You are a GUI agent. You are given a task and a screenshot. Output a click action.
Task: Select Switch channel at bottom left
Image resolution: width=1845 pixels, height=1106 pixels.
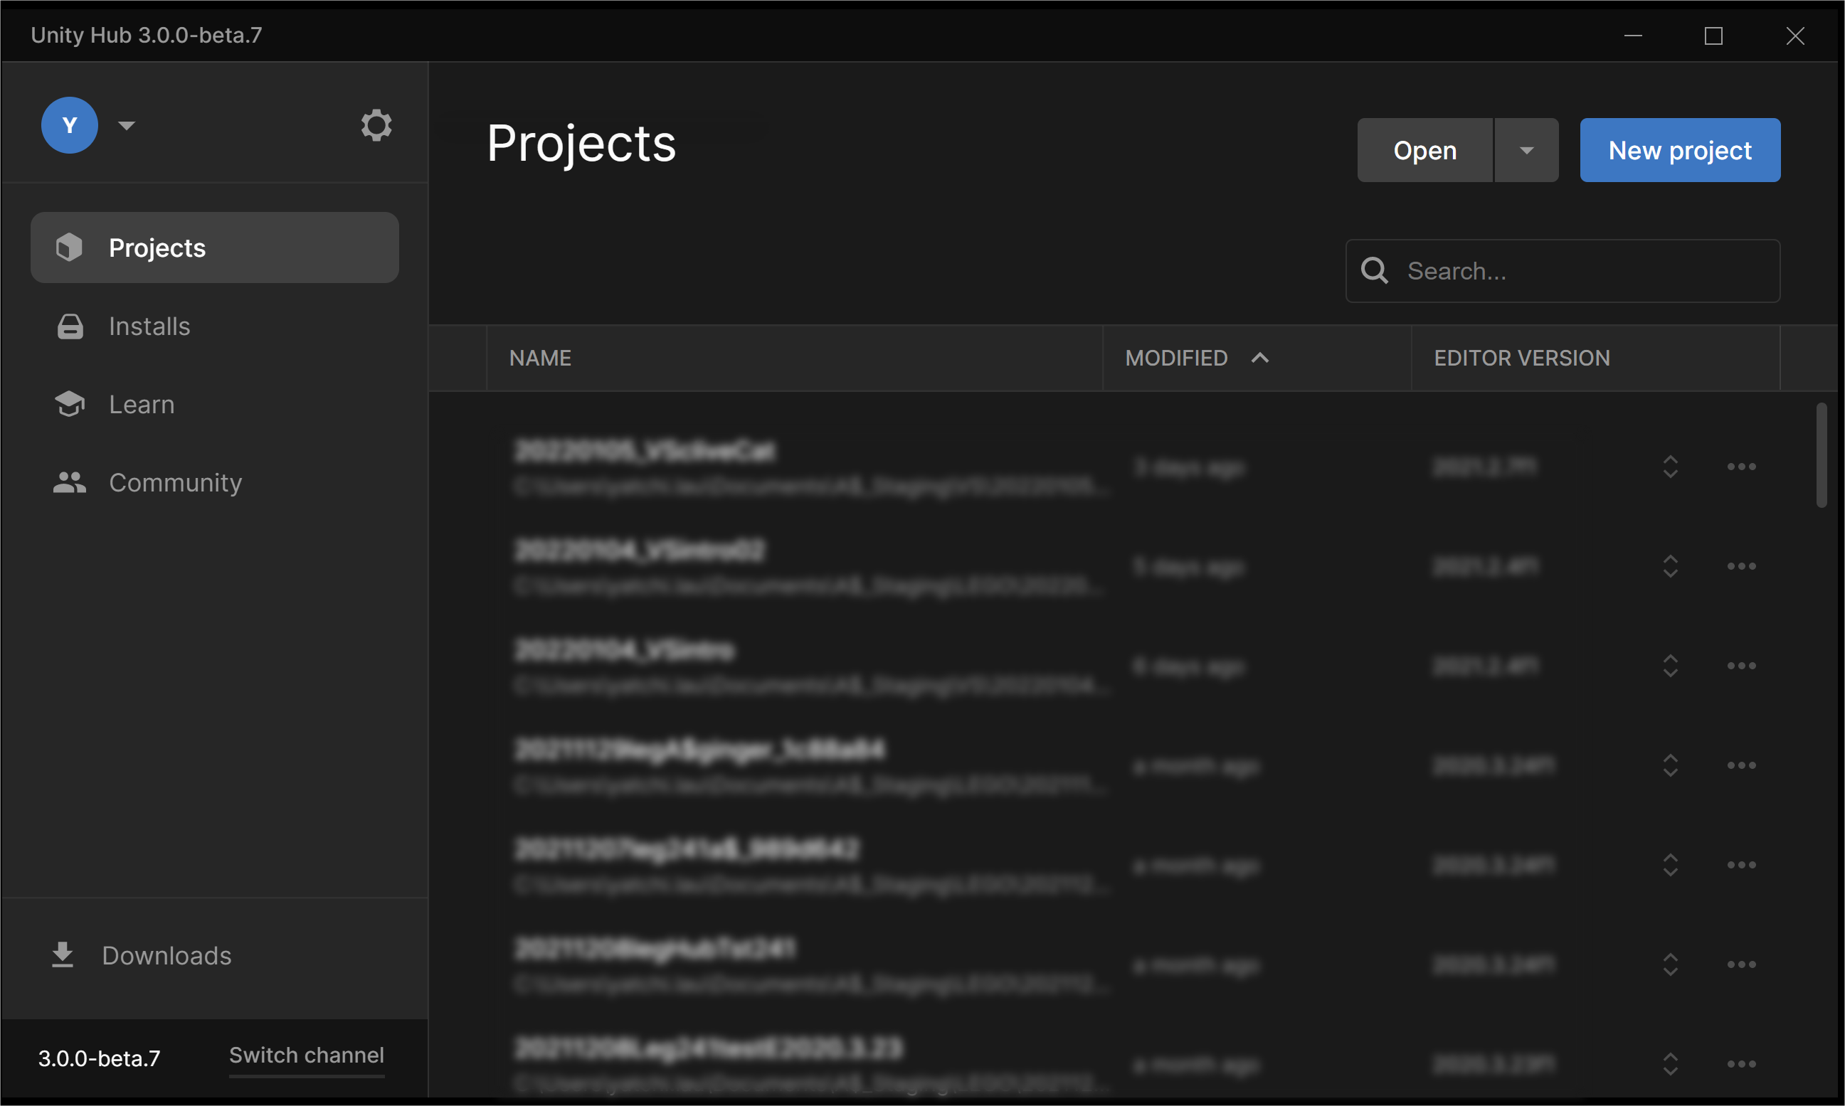tap(305, 1053)
